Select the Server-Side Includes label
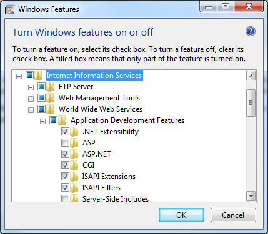 tap(116, 198)
